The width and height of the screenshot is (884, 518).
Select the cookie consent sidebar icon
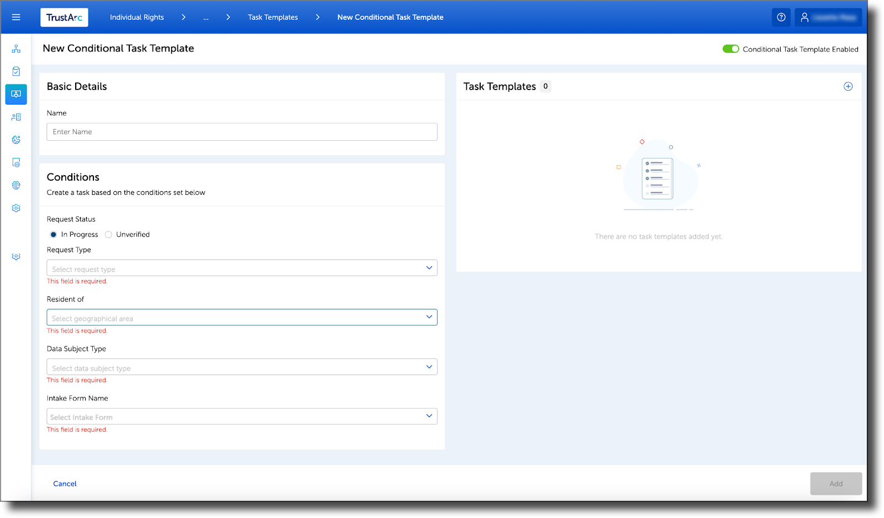(16, 139)
